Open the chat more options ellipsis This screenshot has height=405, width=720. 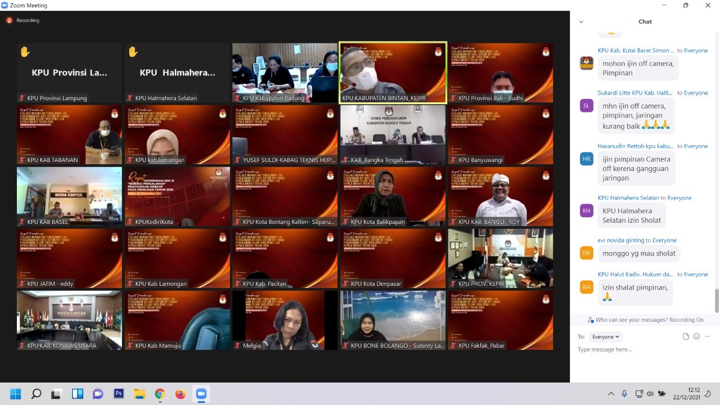point(708,336)
